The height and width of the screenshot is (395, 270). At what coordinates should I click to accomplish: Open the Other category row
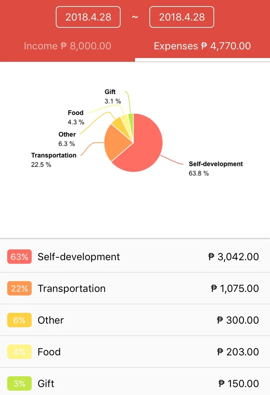pos(135,320)
